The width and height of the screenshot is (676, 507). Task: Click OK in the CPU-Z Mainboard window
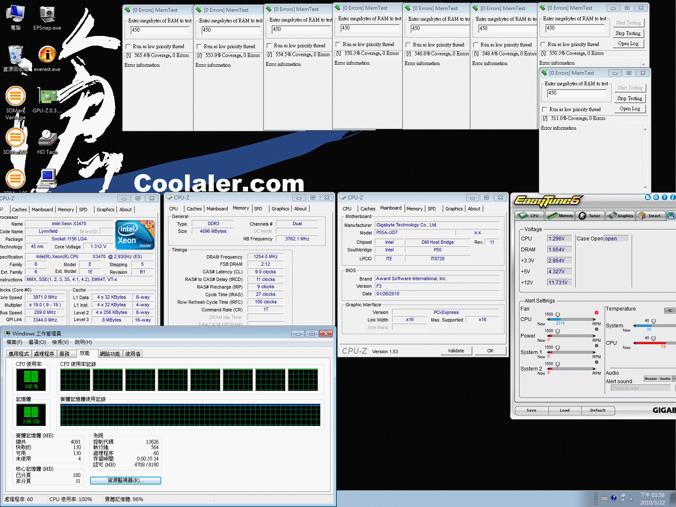point(490,351)
